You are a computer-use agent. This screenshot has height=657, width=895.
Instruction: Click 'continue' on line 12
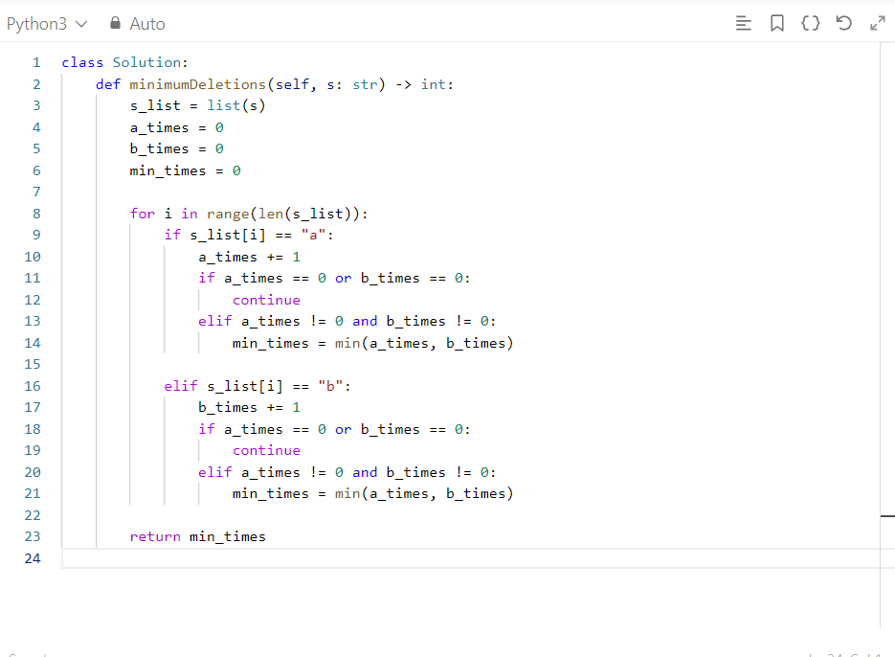tap(266, 300)
